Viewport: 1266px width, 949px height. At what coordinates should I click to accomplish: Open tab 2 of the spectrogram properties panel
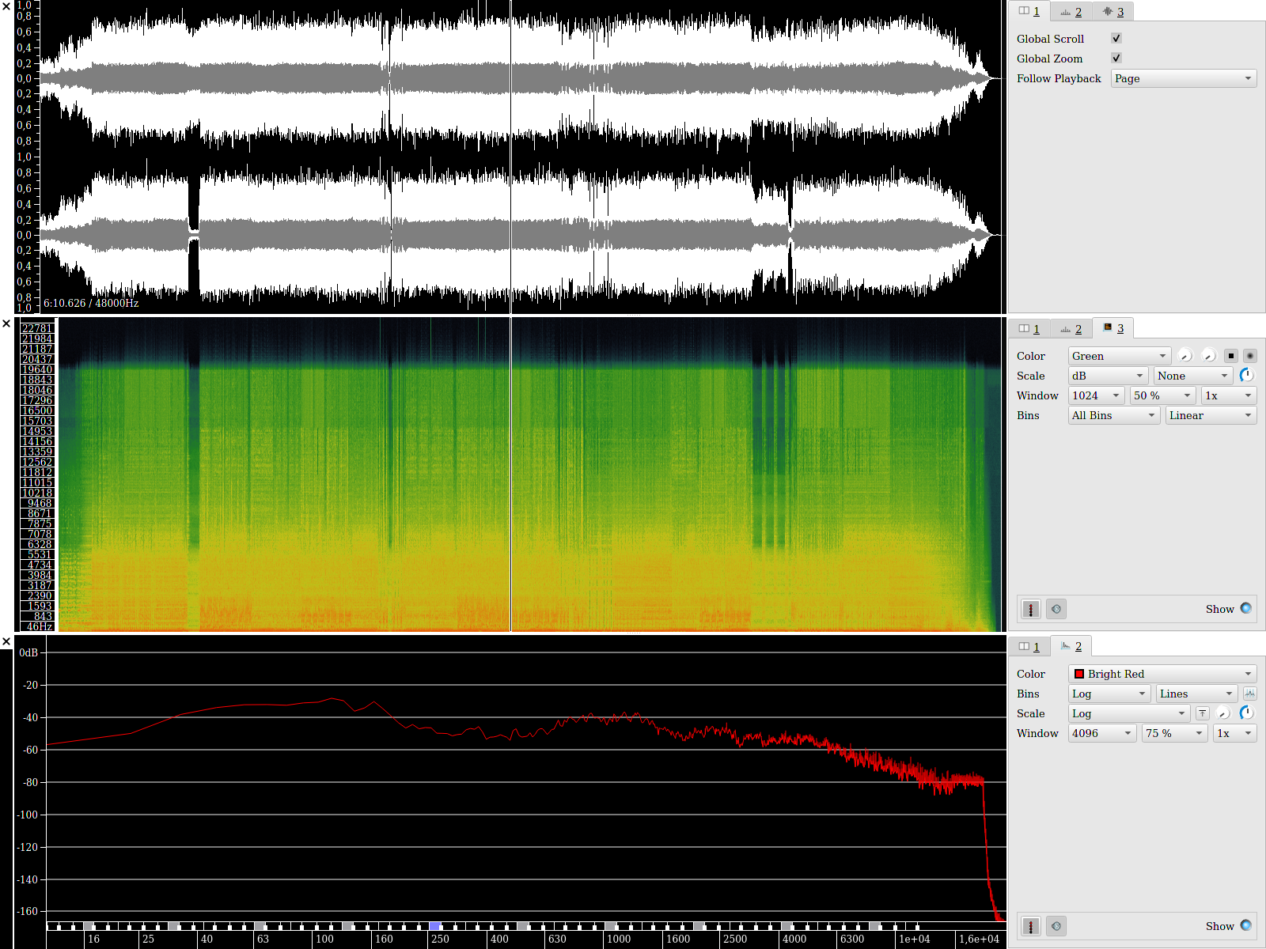point(1071,329)
